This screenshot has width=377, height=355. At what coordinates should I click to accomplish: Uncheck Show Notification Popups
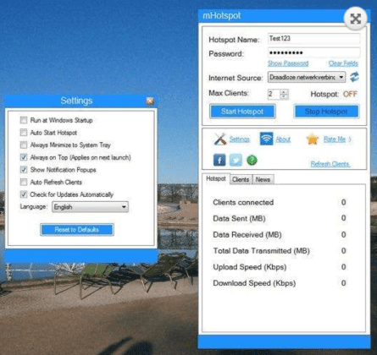click(24, 170)
